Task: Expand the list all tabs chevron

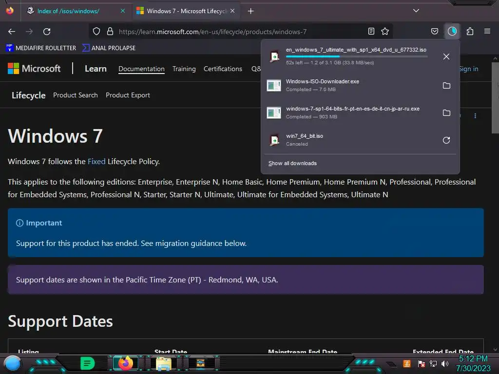Action: 416,11
